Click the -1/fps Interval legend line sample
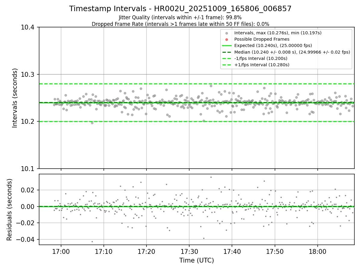This screenshot has height=271, width=361. [x=227, y=58]
